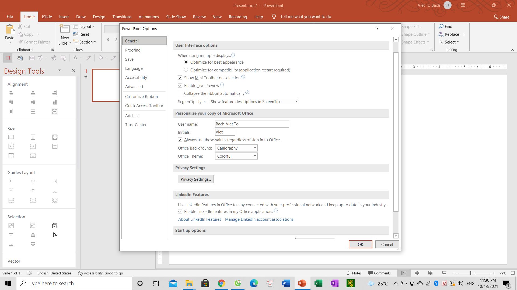Open the Customize Ribbon category

[x=144, y=96]
